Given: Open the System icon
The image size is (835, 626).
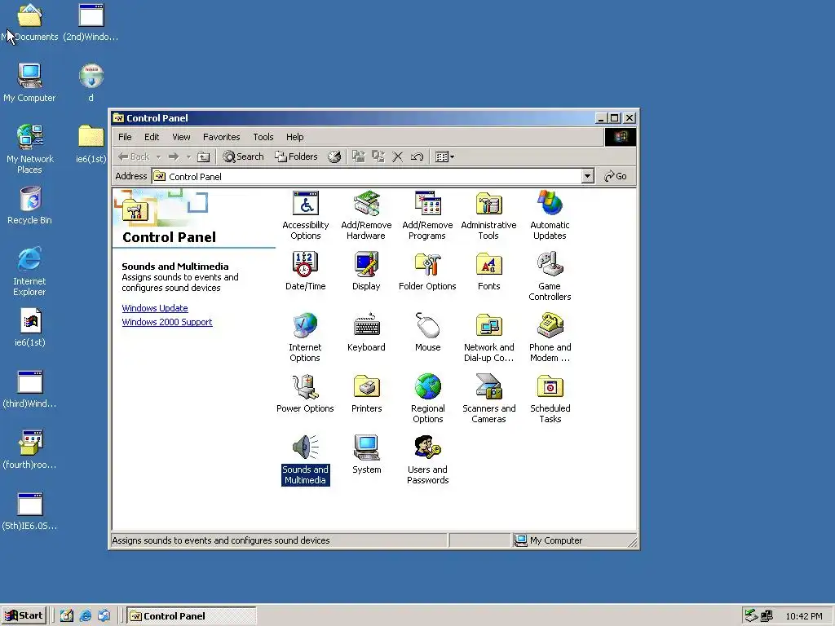Looking at the screenshot, I should (x=366, y=455).
